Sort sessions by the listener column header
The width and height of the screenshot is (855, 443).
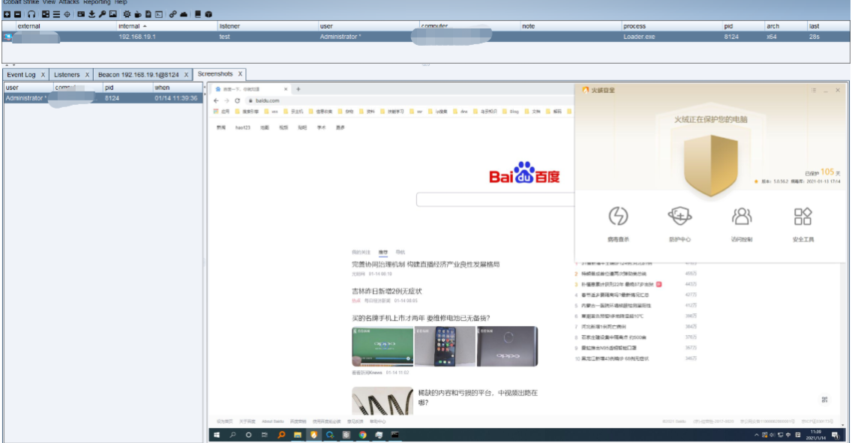(267, 26)
